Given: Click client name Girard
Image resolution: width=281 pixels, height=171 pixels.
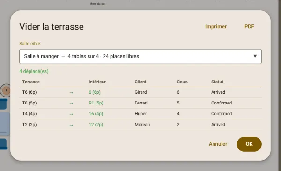Looking at the screenshot, I should pos(140,92).
